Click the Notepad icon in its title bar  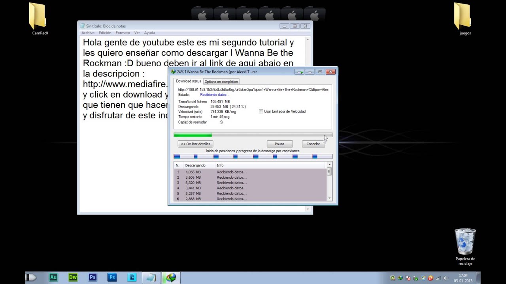(x=83, y=26)
